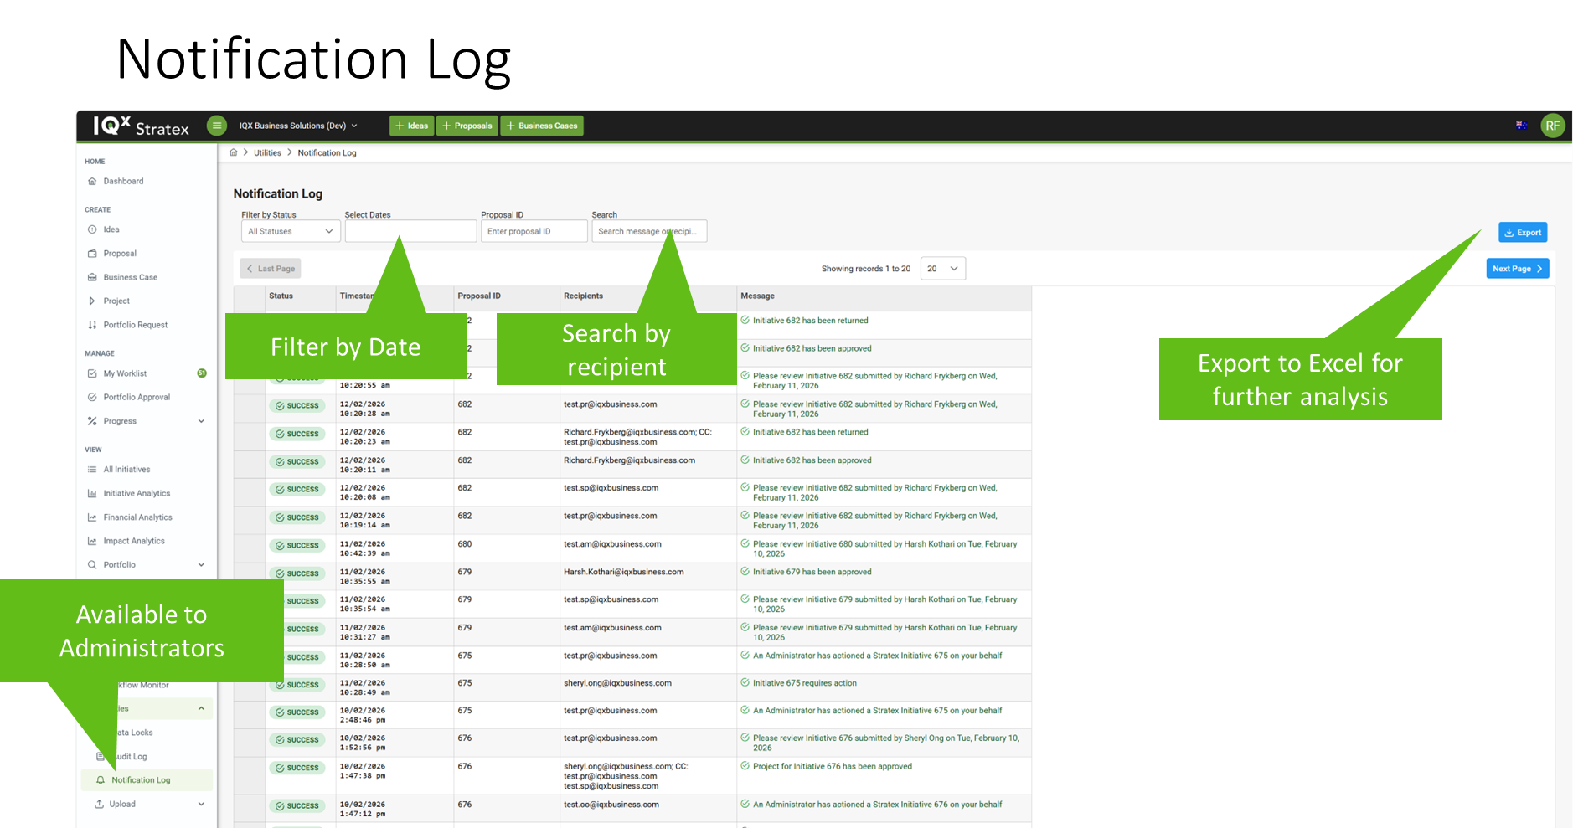Open Initiative Analytics view
Screen dimensions: 1573x828
click(x=137, y=493)
